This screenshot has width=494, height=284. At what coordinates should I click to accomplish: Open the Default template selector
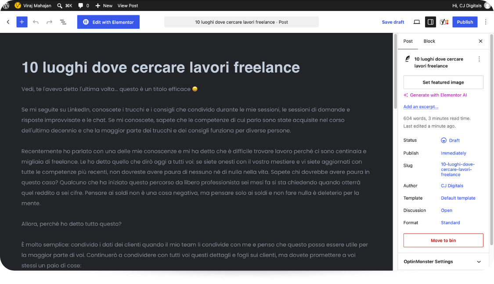pyautogui.click(x=458, y=198)
